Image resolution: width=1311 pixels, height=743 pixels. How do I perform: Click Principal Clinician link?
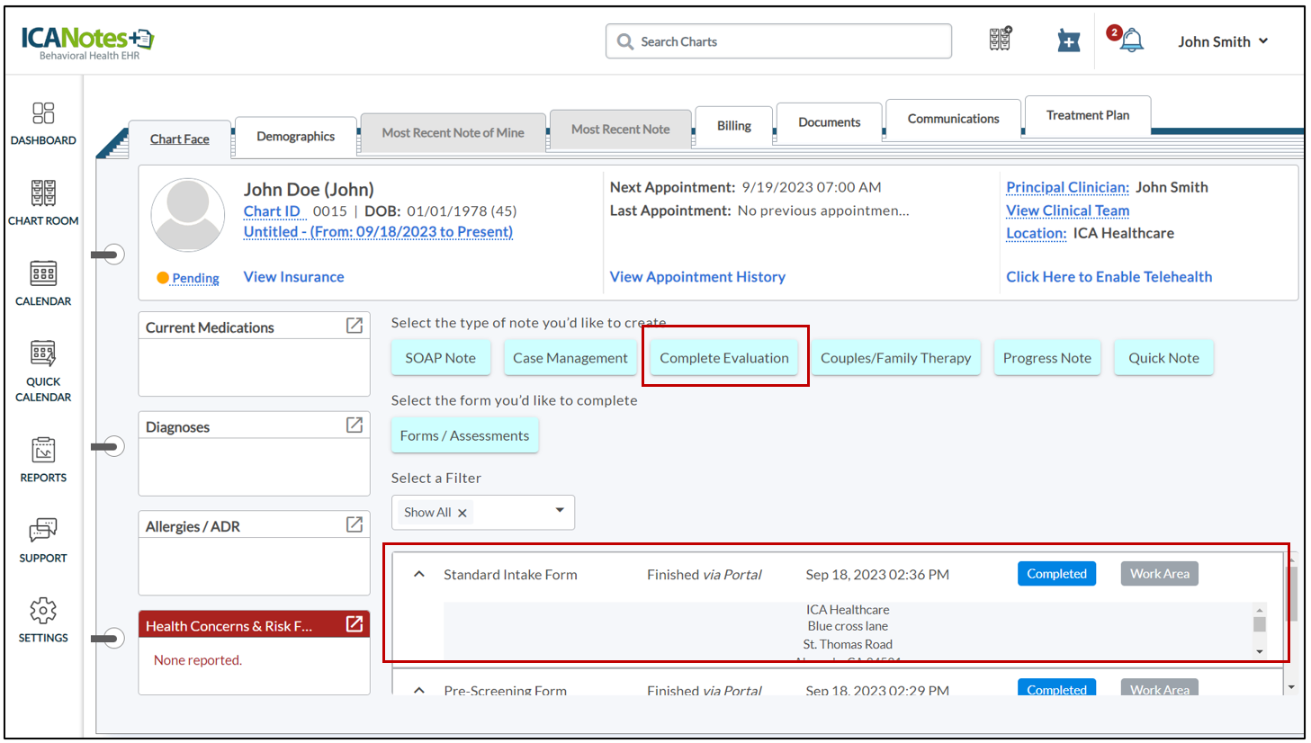pos(1067,187)
